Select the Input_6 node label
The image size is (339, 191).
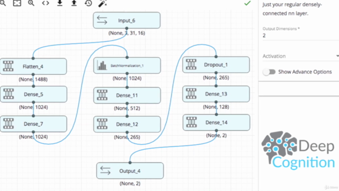coord(127,21)
